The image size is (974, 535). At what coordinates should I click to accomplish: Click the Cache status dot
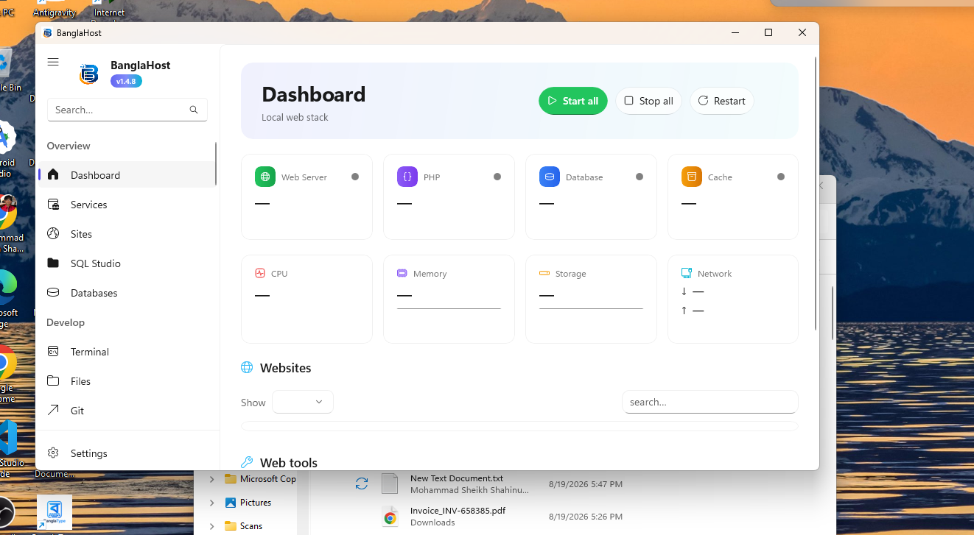point(781,177)
